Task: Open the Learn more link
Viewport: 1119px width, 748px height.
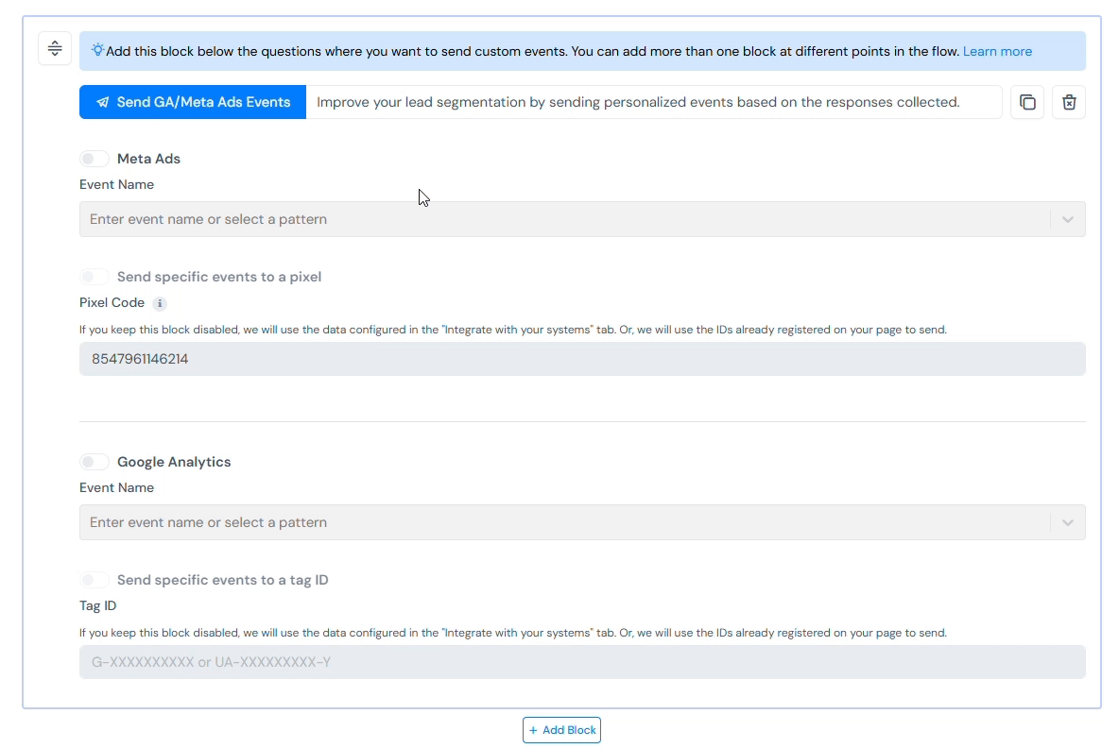Action: pos(997,51)
